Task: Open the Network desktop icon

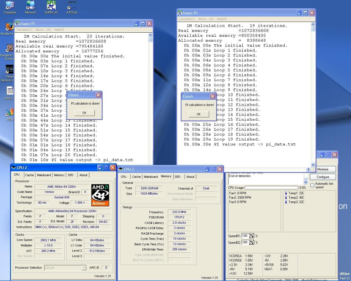Action: (x=30, y=7)
